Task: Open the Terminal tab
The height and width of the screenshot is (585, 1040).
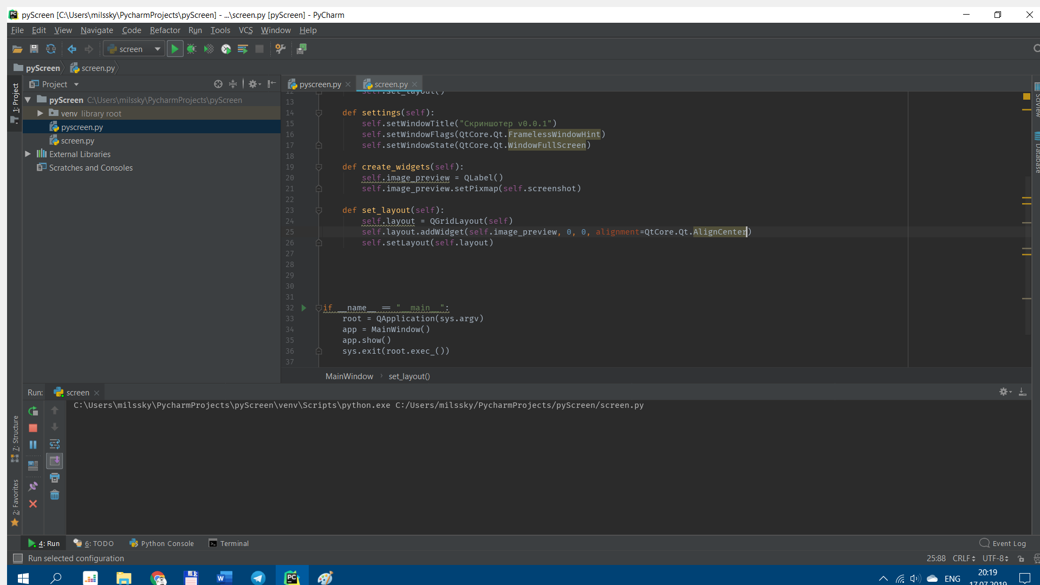Action: [229, 543]
